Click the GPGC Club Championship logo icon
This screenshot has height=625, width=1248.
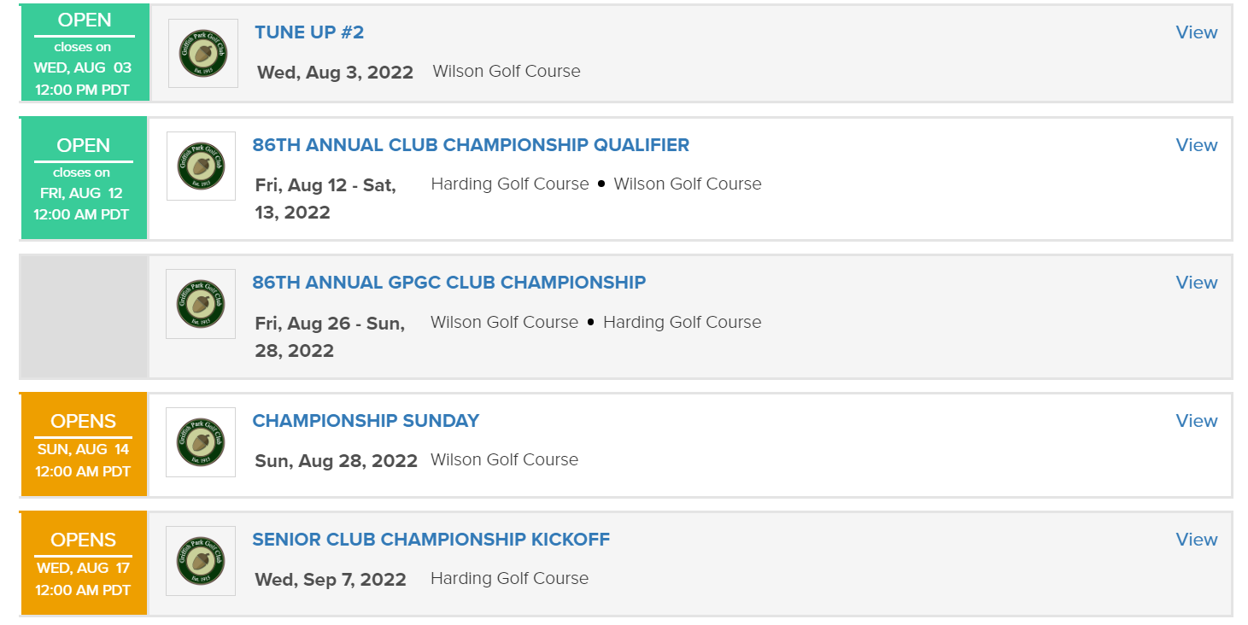[x=201, y=304]
